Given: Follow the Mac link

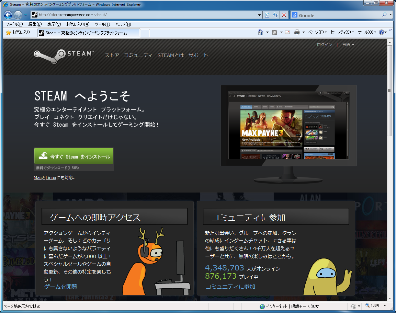Looking at the screenshot, I should [38, 178].
